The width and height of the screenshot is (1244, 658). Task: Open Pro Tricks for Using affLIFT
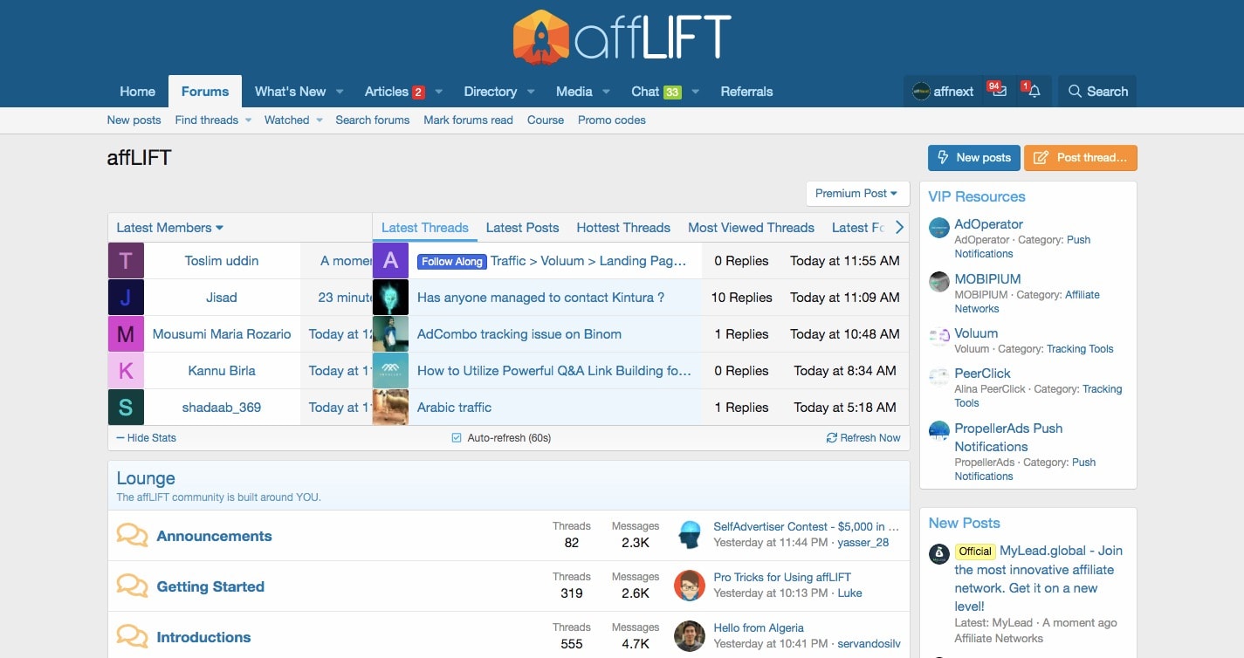pos(782,577)
